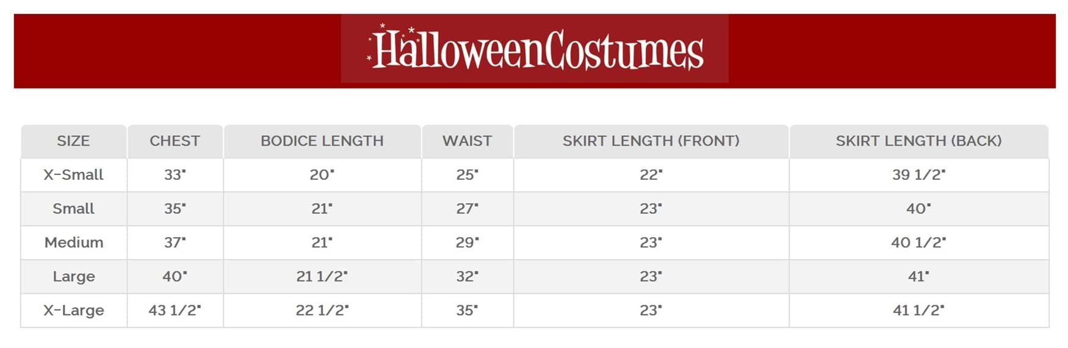Viewport: 1068px width, 348px height.
Task: Click the Large bodice length 21 1/2"
Action: [322, 277]
